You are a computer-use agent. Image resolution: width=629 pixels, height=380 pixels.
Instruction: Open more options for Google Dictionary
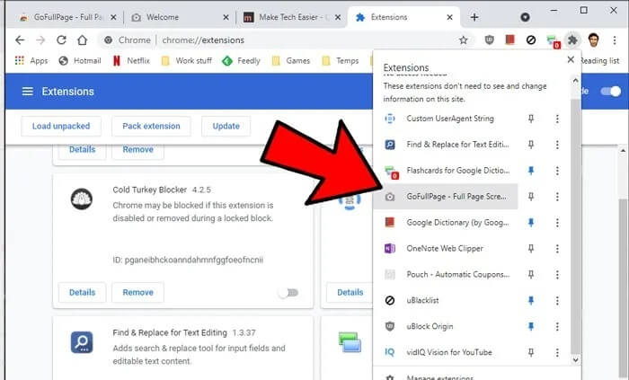[557, 223]
